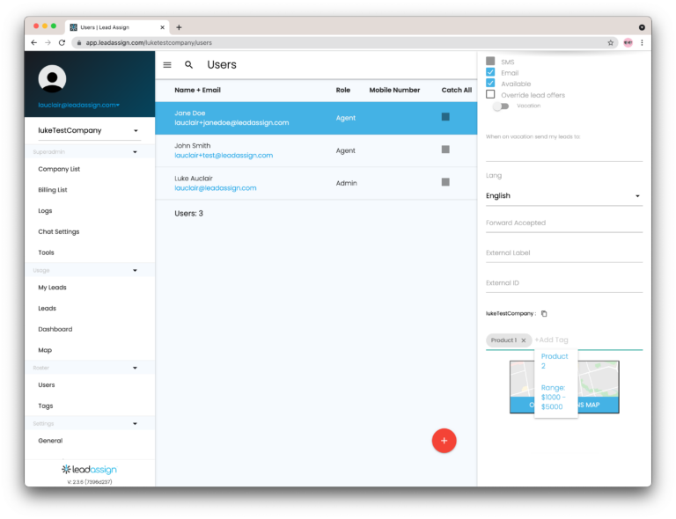
Task: Click lauclair@leadassign.com email link in table
Action: (216, 188)
